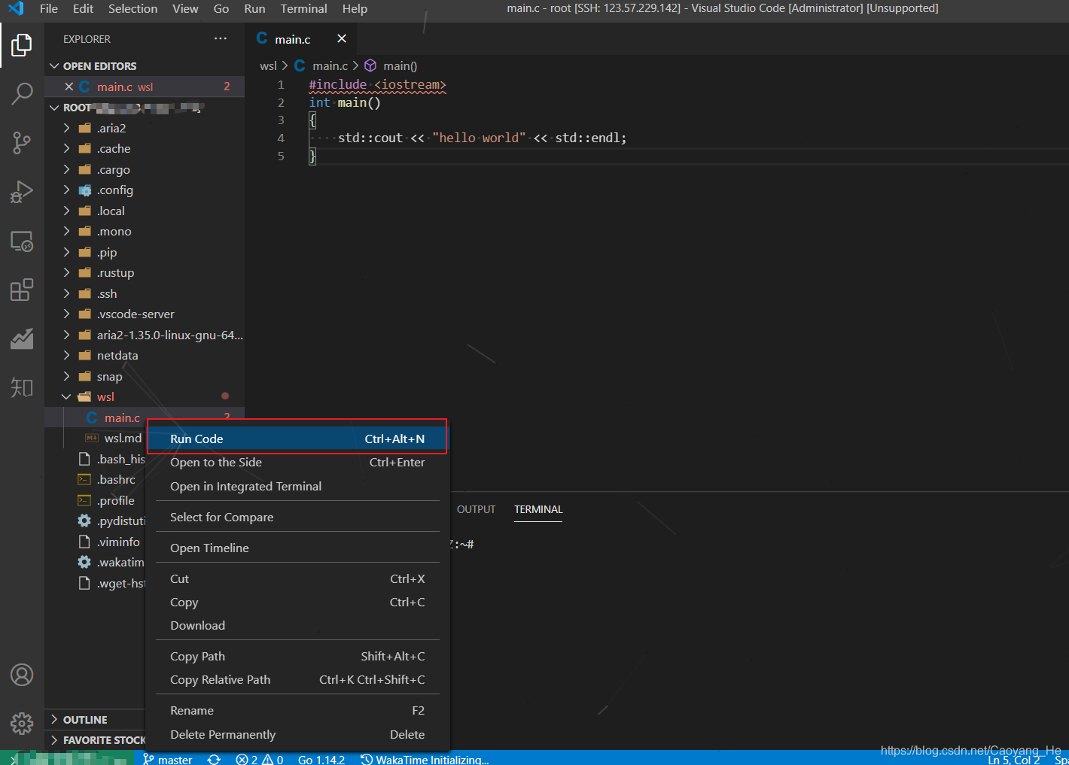Image resolution: width=1069 pixels, height=765 pixels.
Task: Click Copy Relative Path option
Action: pyautogui.click(x=219, y=679)
